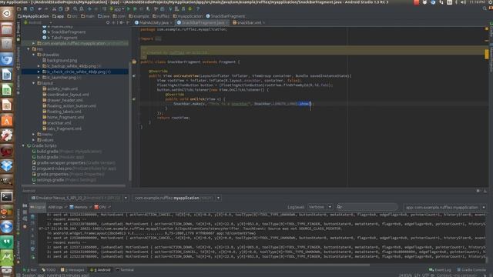Click override gutter icon beside onCreateView
Viewport: 493px width, 277px height.
click(x=134, y=75)
